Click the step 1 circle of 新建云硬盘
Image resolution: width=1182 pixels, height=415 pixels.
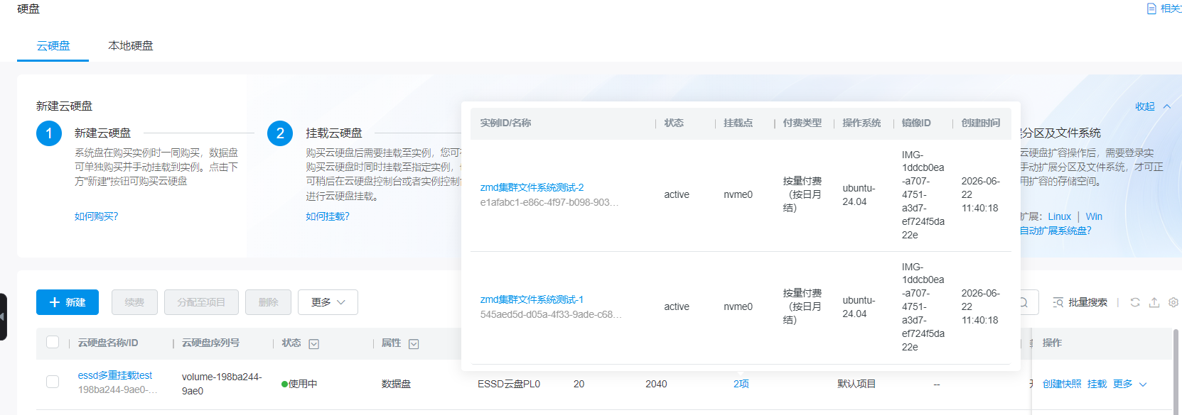pyautogui.click(x=49, y=133)
